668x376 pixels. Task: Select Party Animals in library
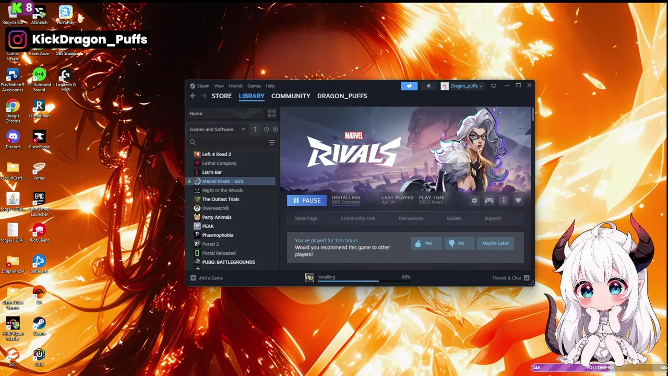231,217
